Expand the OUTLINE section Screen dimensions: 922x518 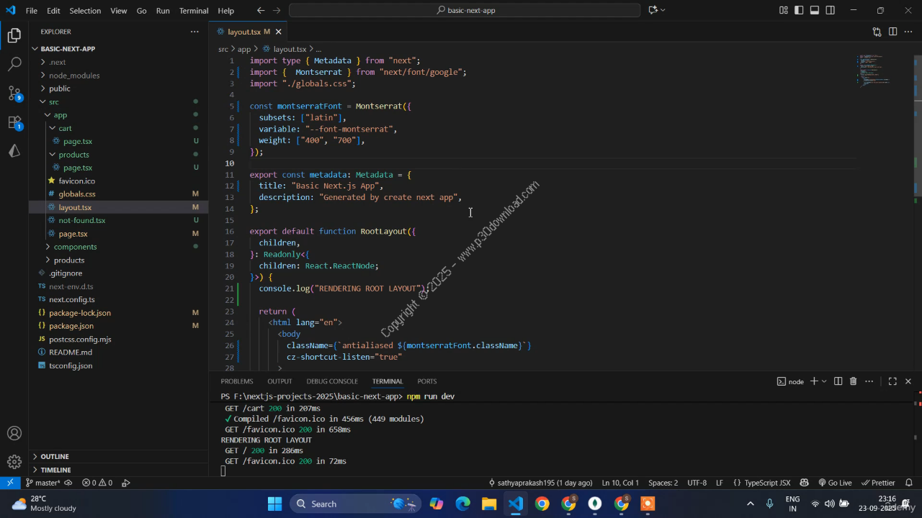pyautogui.click(x=55, y=457)
